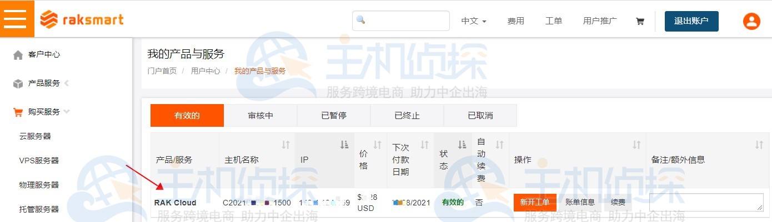772x222 pixels.
Task: Open 托管服务器 in sidebar
Action: (x=39, y=209)
